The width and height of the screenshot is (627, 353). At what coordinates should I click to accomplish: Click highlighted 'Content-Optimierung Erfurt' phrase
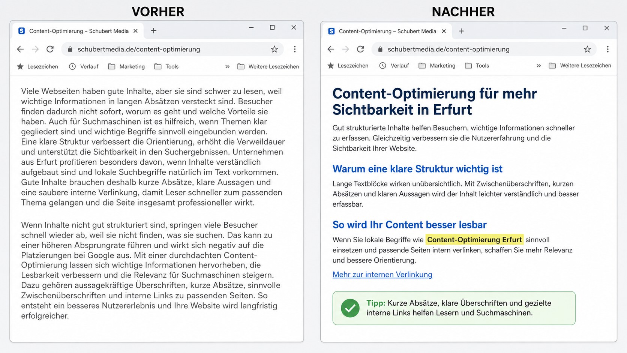(x=474, y=240)
